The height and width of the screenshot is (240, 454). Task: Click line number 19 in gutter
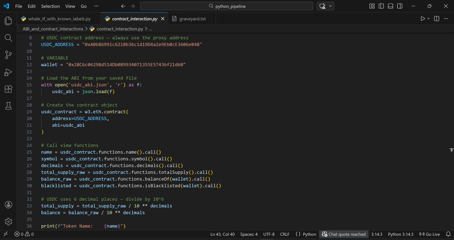(x=30, y=111)
